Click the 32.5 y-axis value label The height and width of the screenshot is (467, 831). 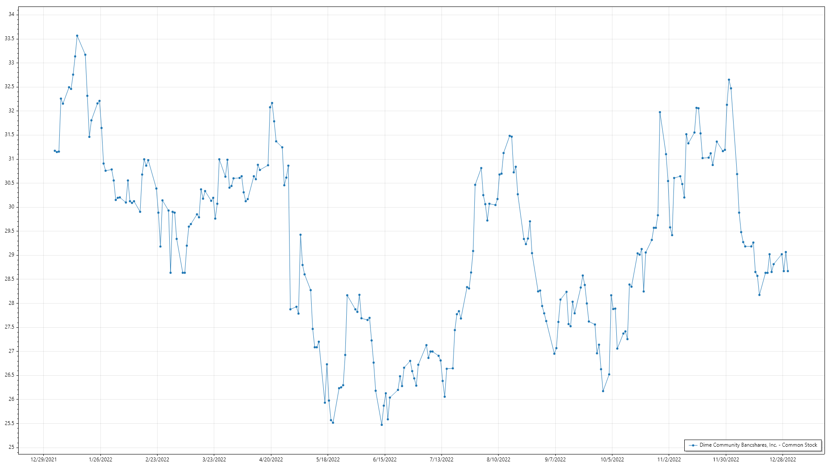click(10, 86)
